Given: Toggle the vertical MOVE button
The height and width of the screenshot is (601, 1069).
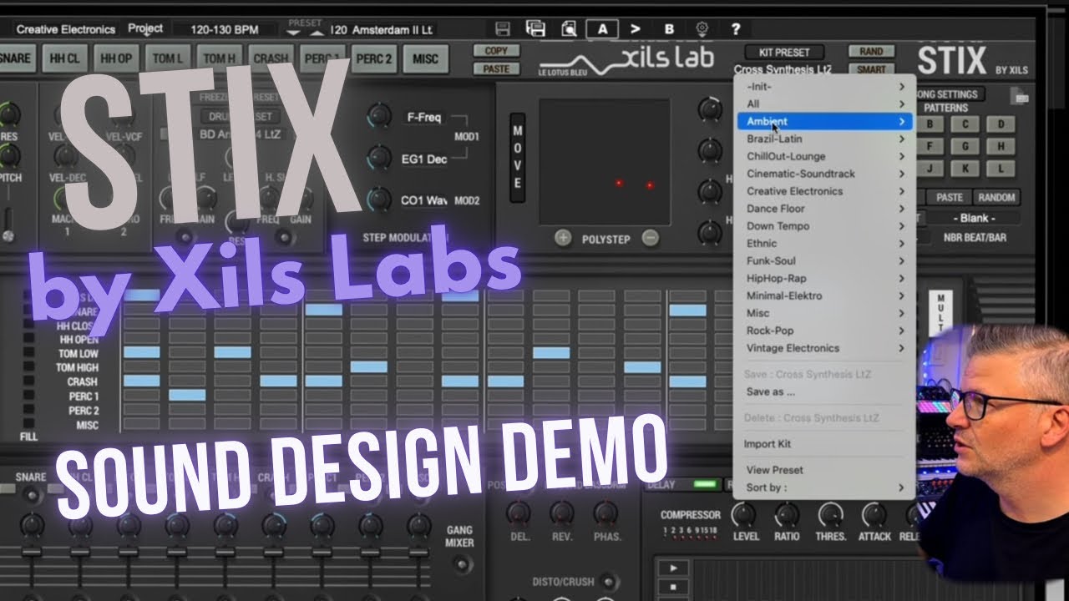Looking at the screenshot, I should tap(518, 158).
